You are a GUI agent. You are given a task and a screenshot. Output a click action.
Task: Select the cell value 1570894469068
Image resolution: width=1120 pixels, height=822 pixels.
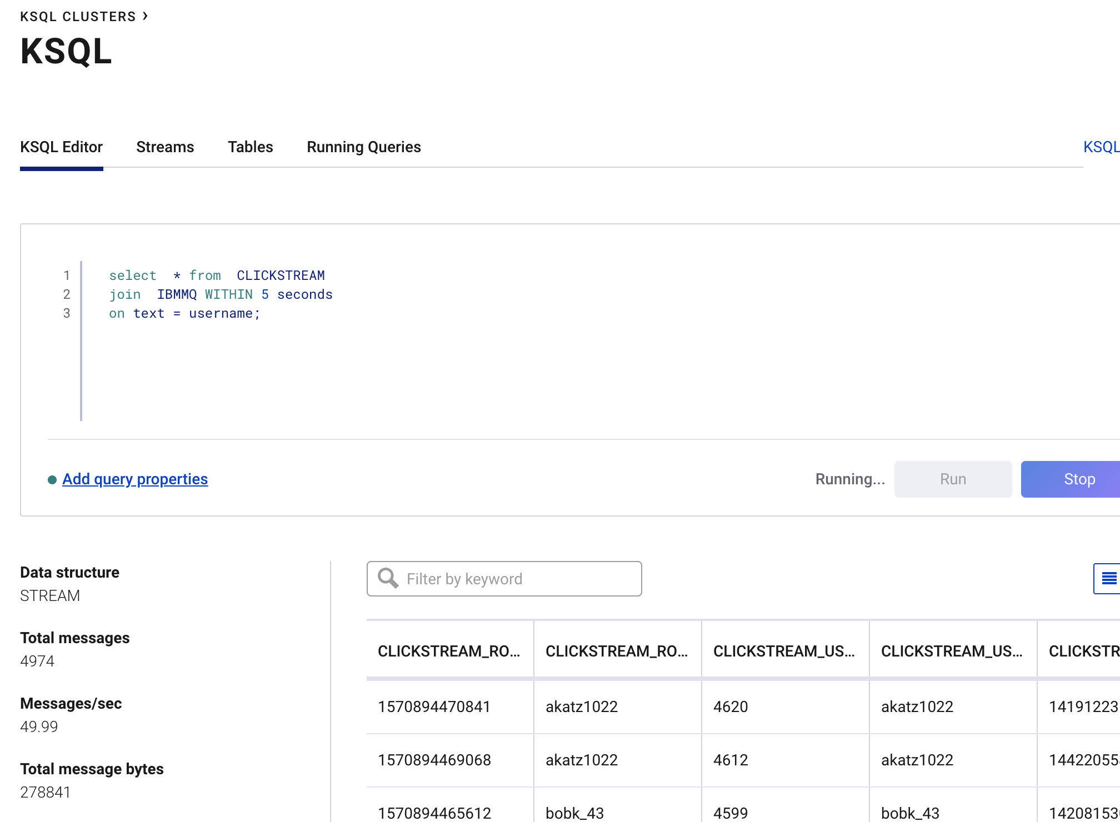point(434,760)
